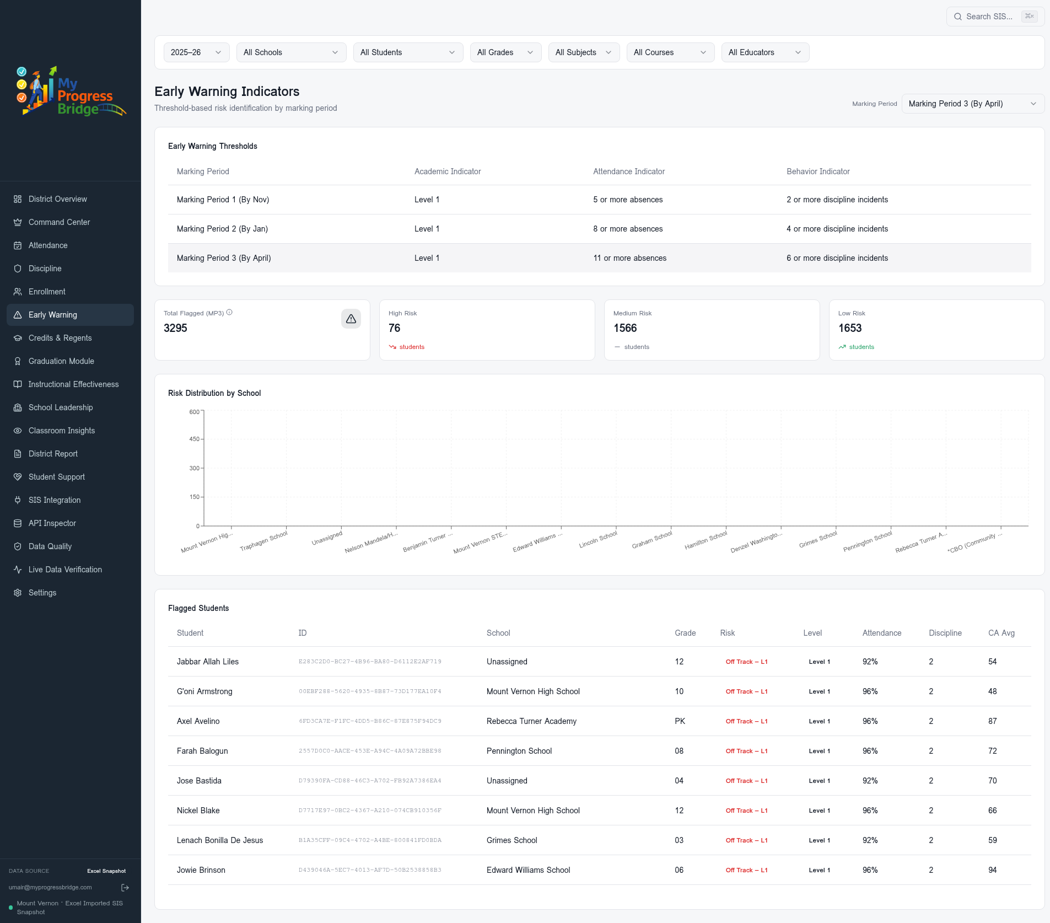Open the Medium Risk card
Screen dimensions: 1050x923
click(x=712, y=330)
